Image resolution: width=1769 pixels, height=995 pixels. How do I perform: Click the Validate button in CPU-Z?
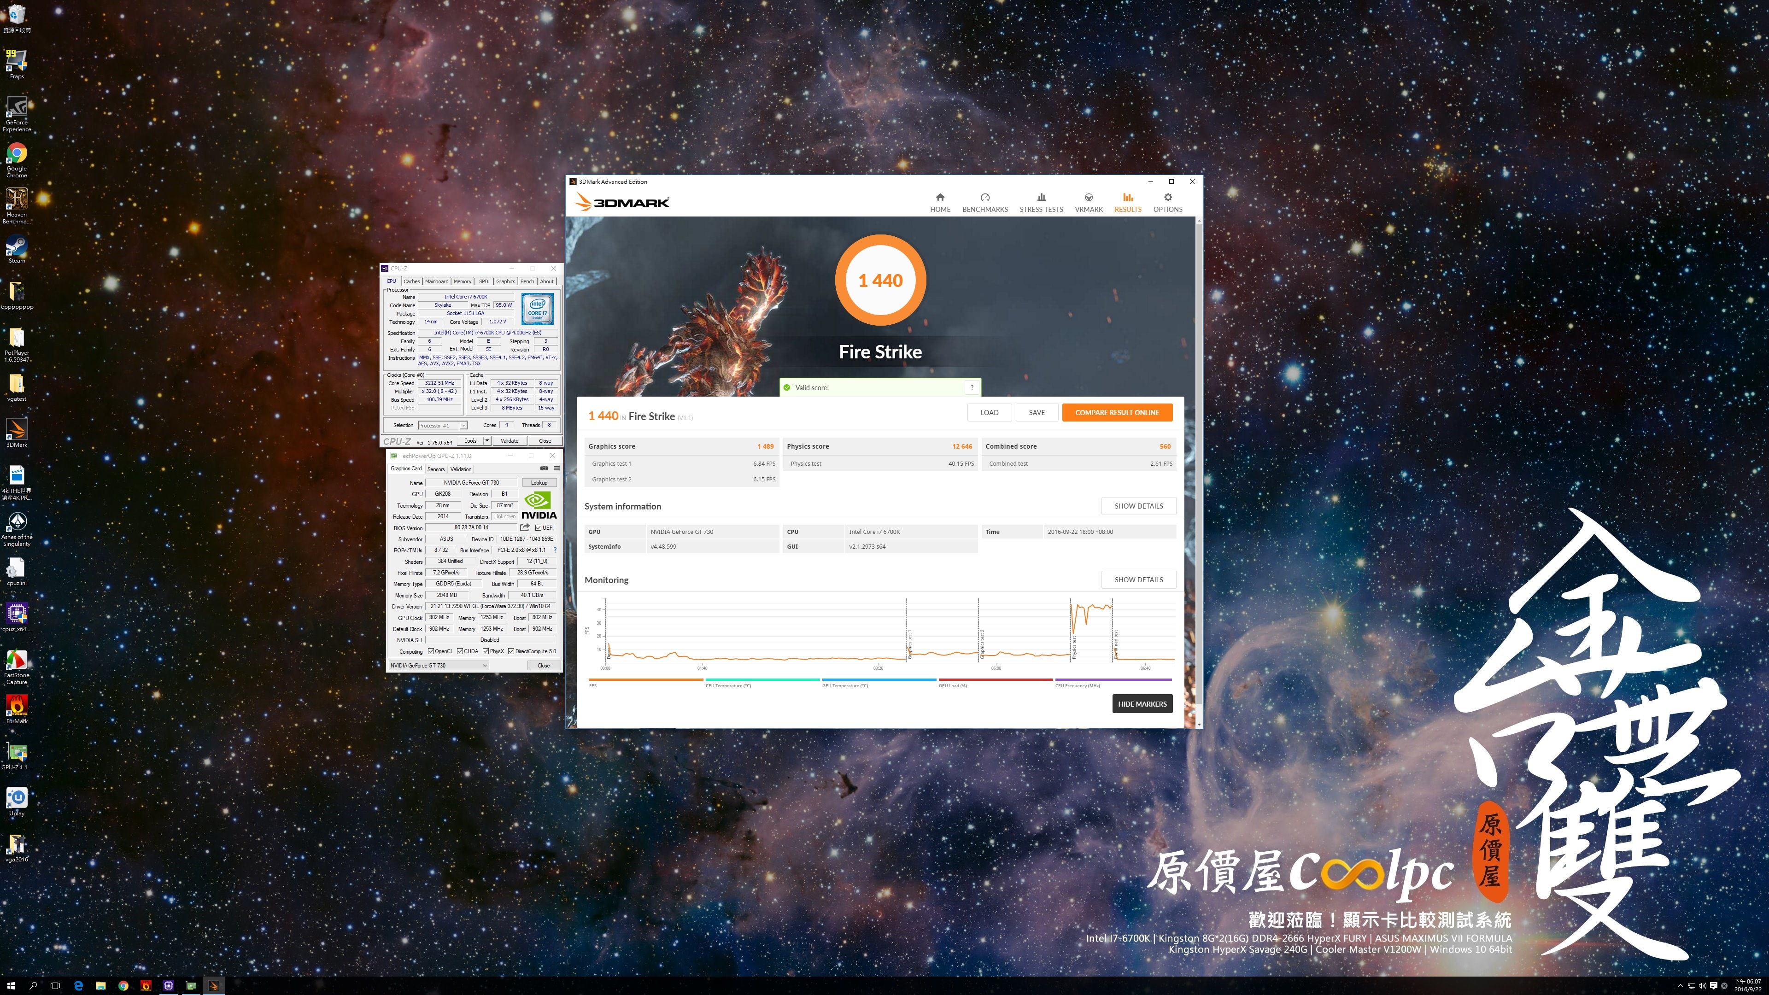click(x=510, y=440)
